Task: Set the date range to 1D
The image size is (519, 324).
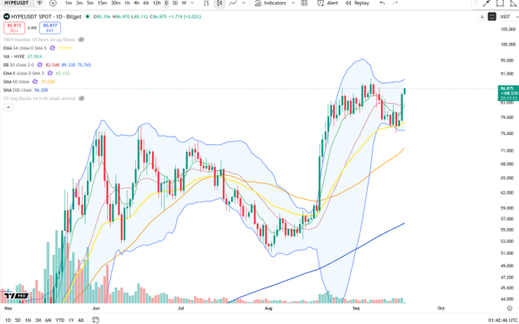Action: pos(8,320)
